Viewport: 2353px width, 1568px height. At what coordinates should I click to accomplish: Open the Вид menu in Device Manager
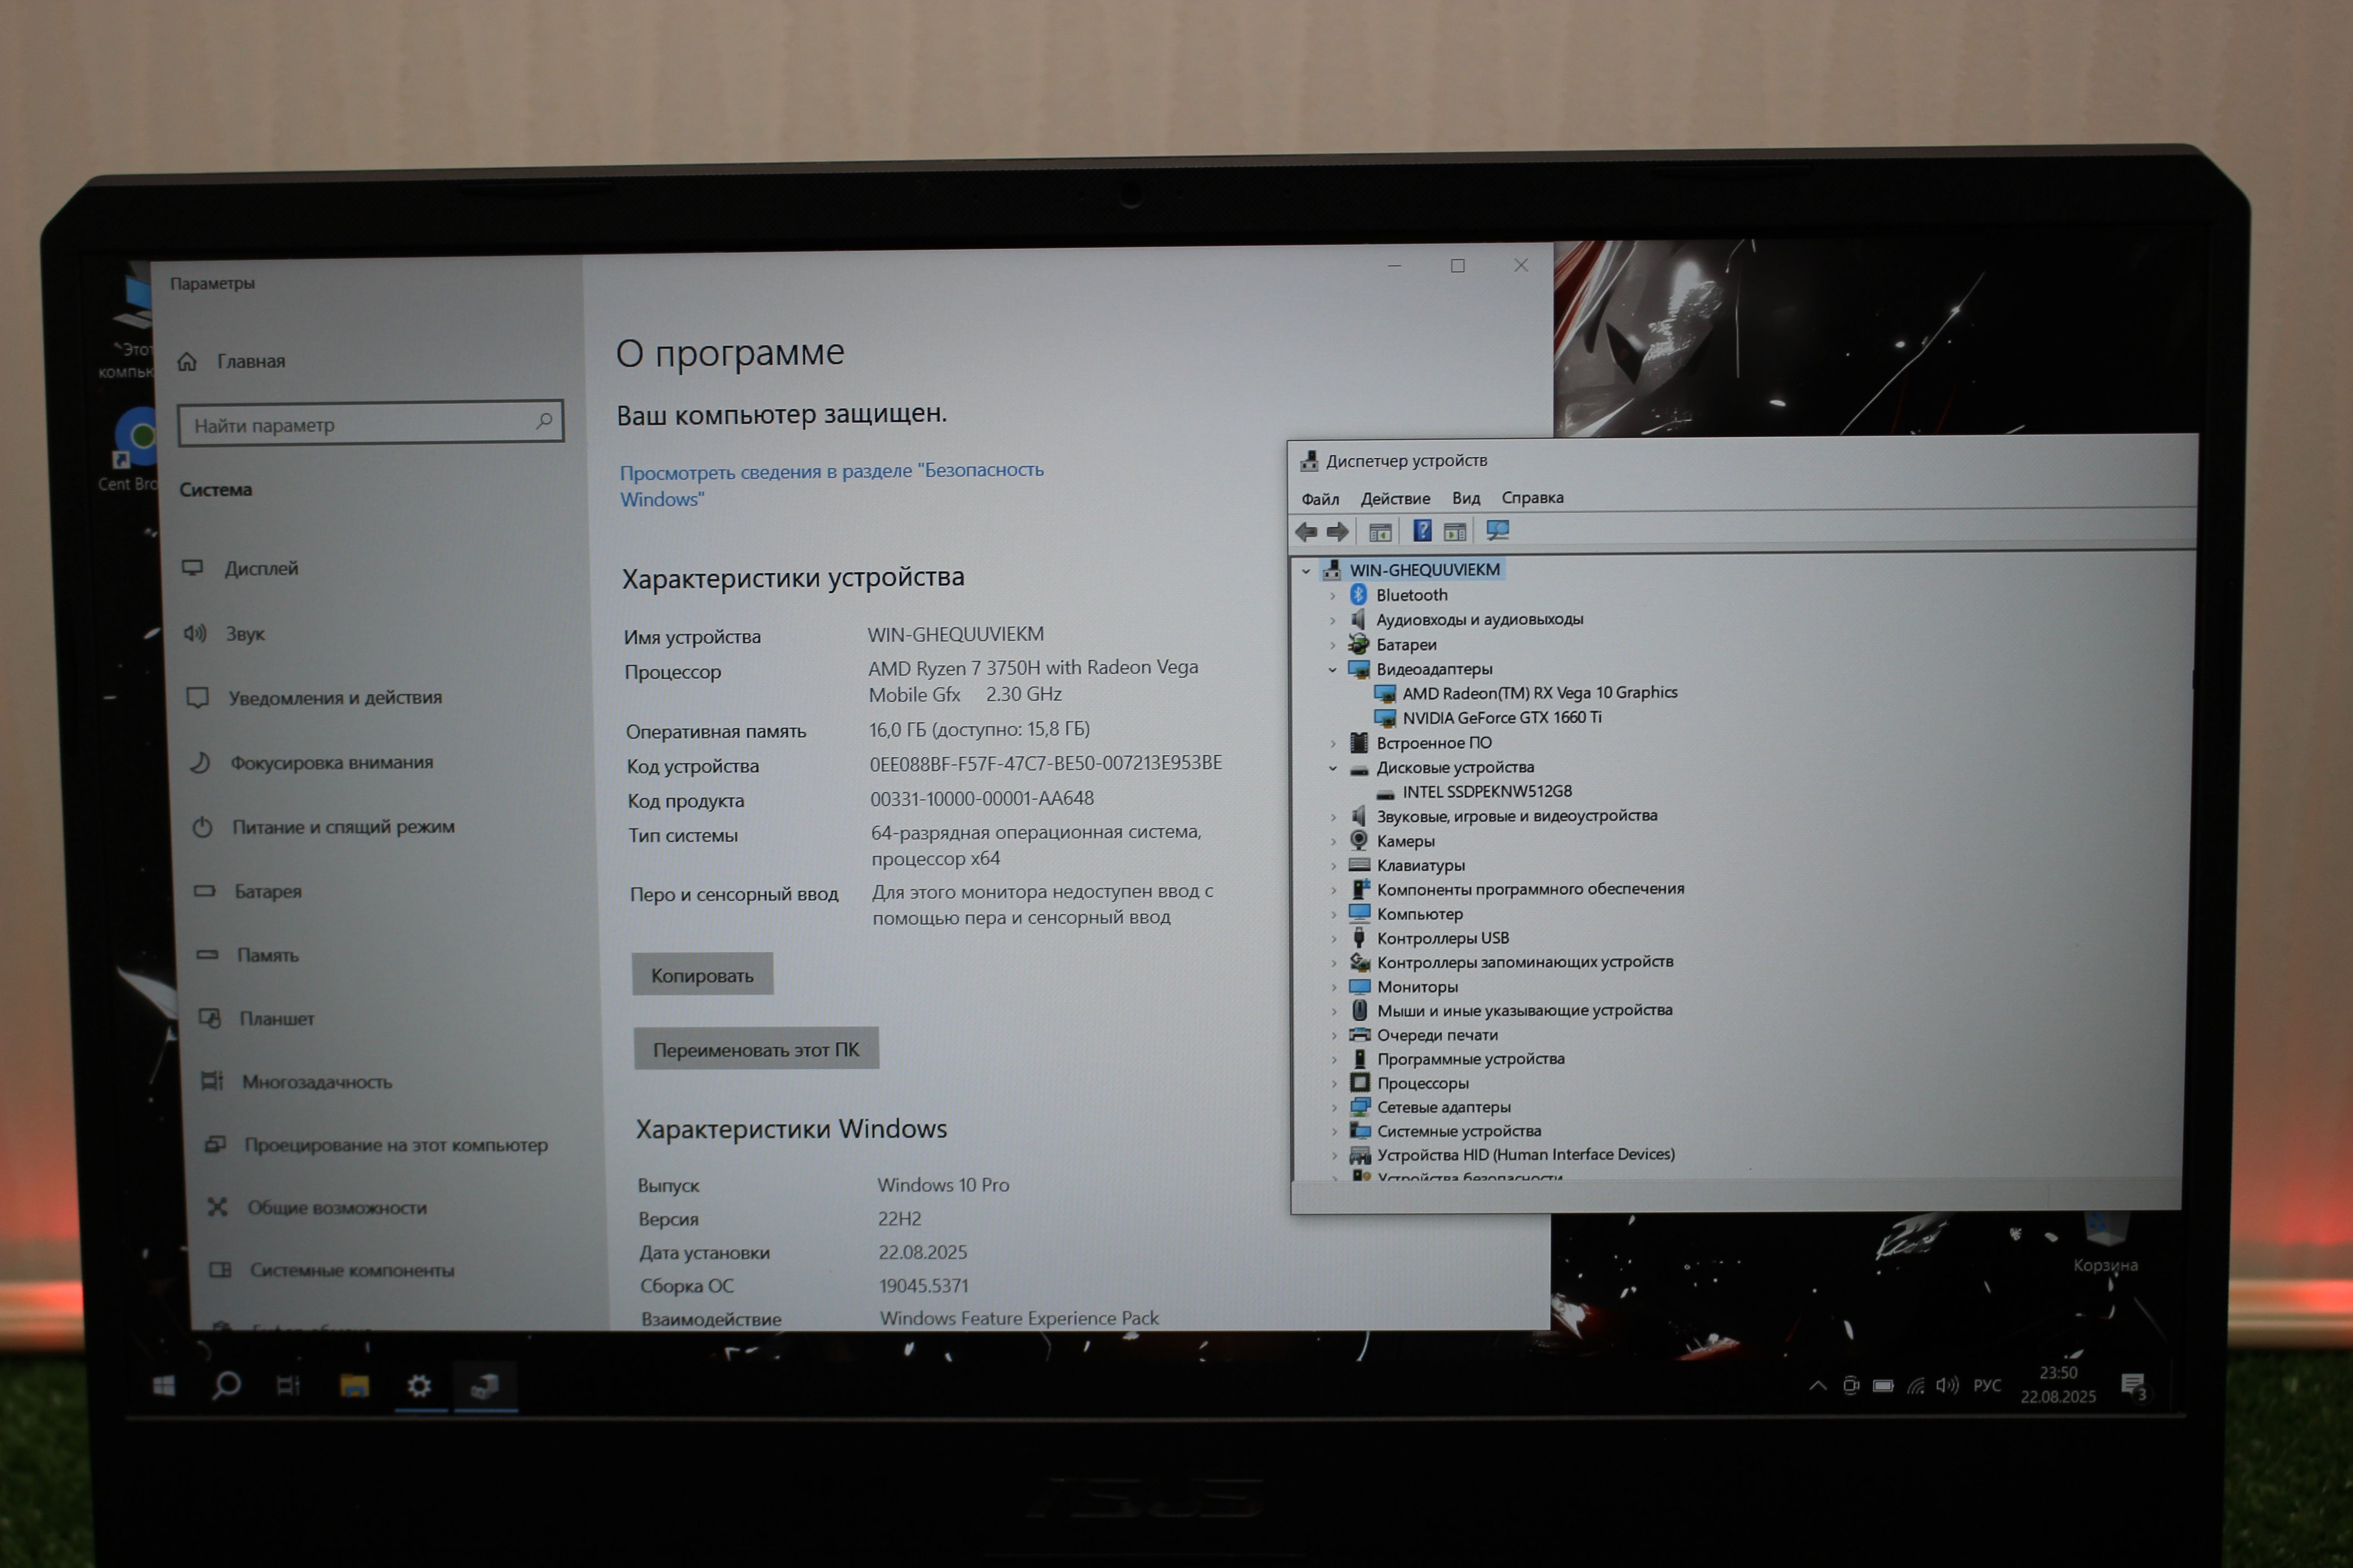click(x=1466, y=498)
